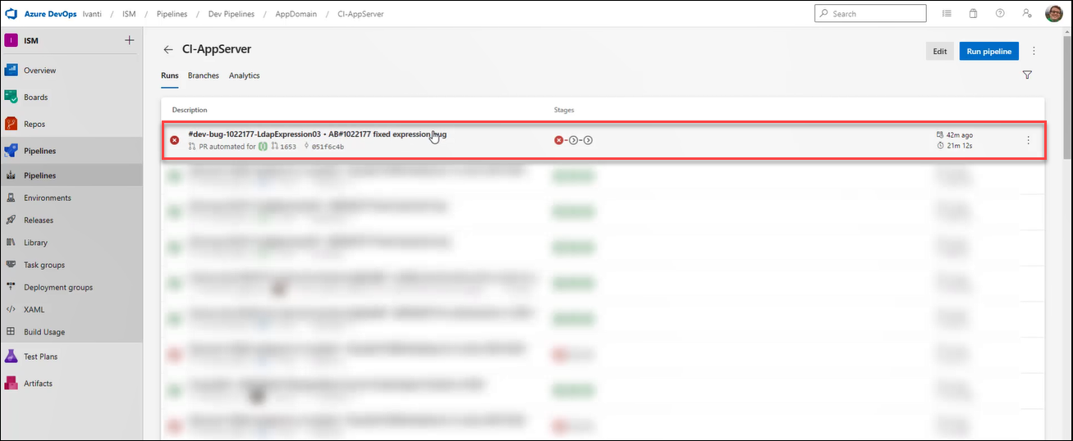
Task: Click the back arrow beside CI-AppServer
Action: (168, 50)
